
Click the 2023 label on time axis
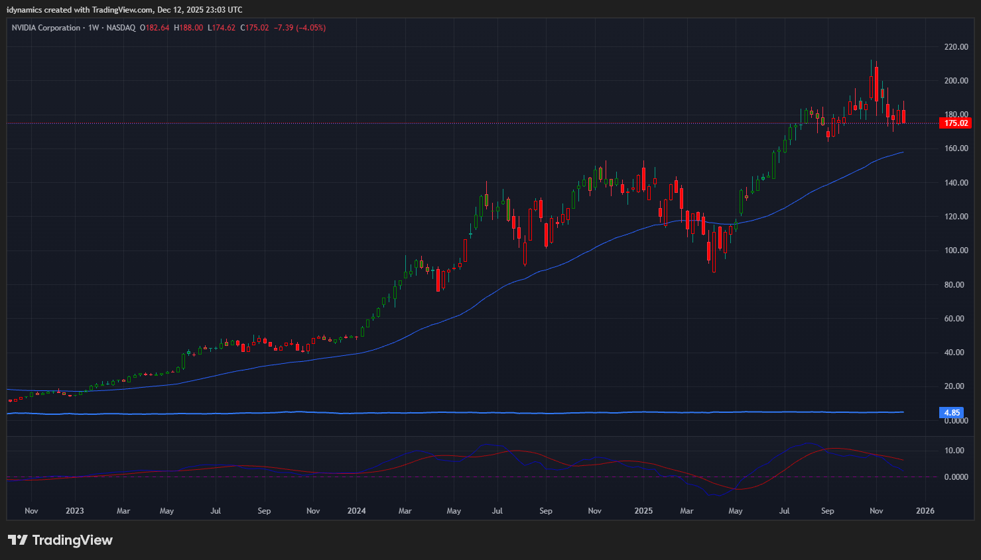click(x=75, y=511)
